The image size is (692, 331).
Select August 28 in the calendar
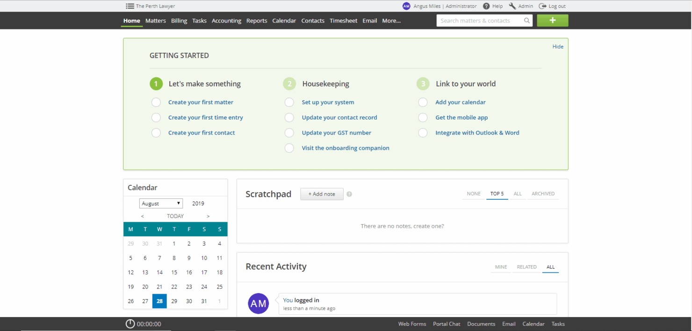tap(159, 301)
